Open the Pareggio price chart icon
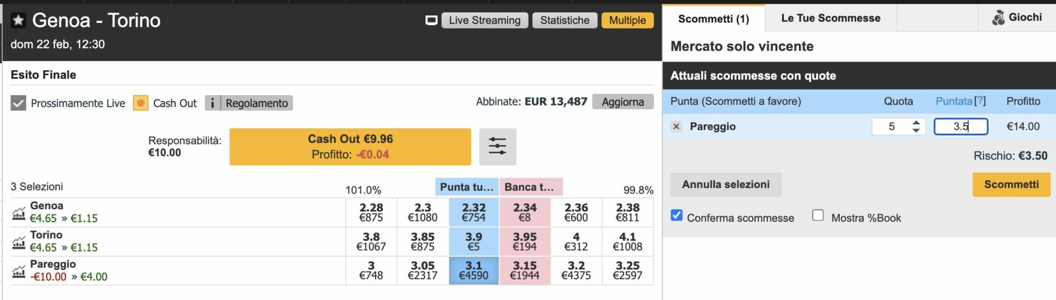The image size is (1056, 300). [19, 271]
